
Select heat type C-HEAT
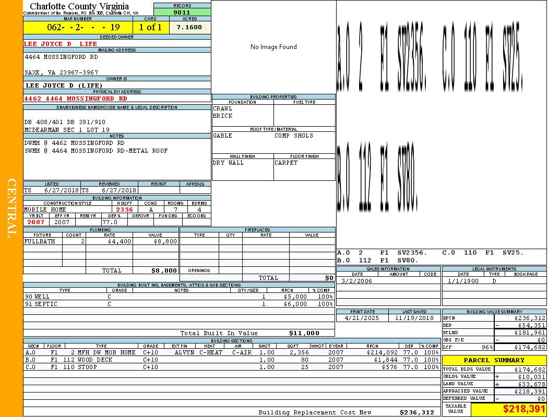pyautogui.click(x=211, y=353)
